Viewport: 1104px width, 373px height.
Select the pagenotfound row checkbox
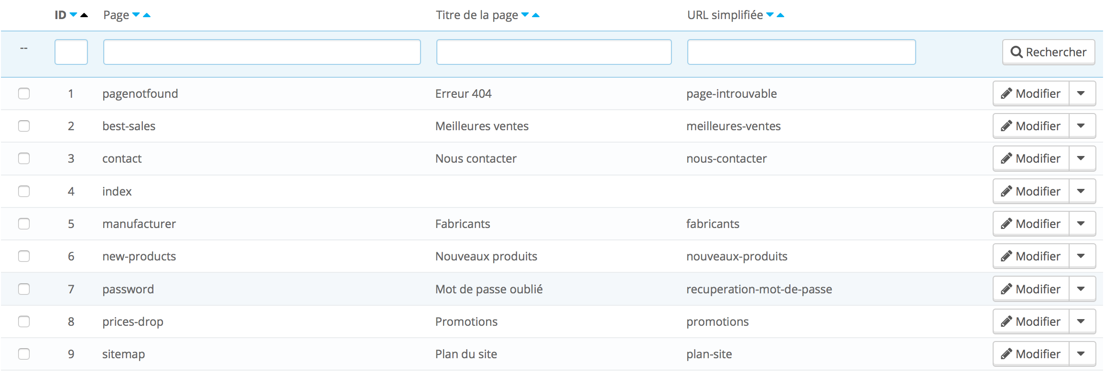[x=24, y=93]
